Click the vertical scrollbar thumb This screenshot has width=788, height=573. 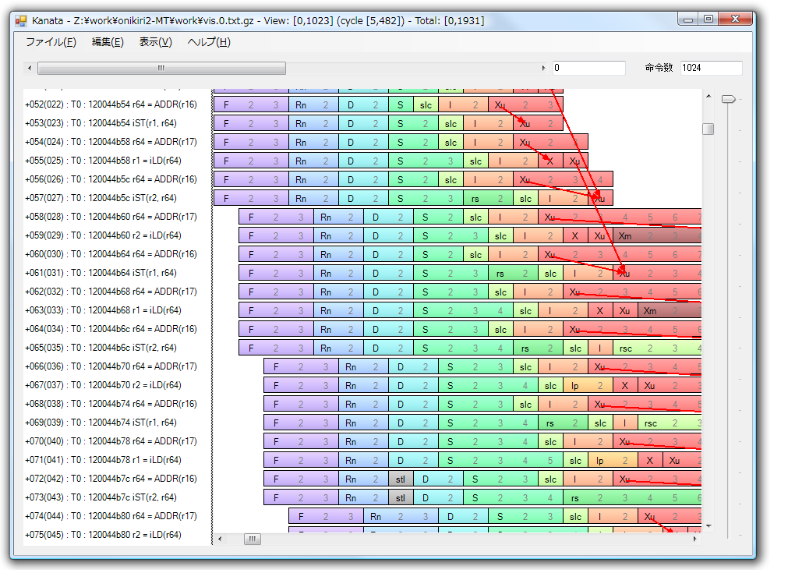click(x=708, y=129)
